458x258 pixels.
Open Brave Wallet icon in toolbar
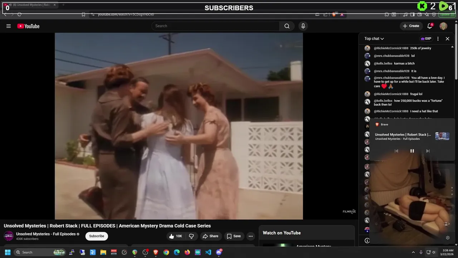pyautogui.click(x=419, y=15)
